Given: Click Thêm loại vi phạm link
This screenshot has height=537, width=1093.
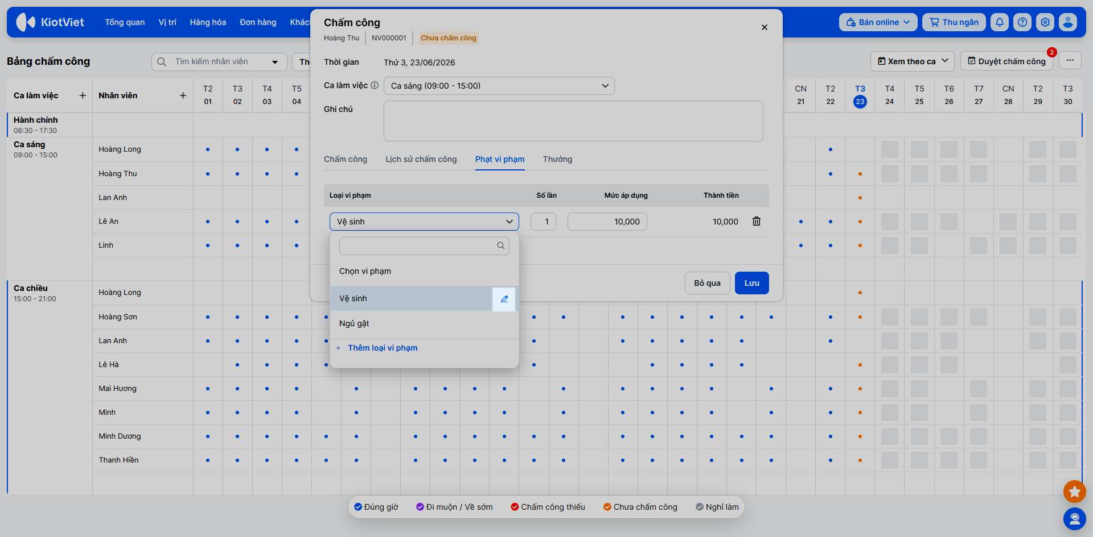Looking at the screenshot, I should [383, 348].
